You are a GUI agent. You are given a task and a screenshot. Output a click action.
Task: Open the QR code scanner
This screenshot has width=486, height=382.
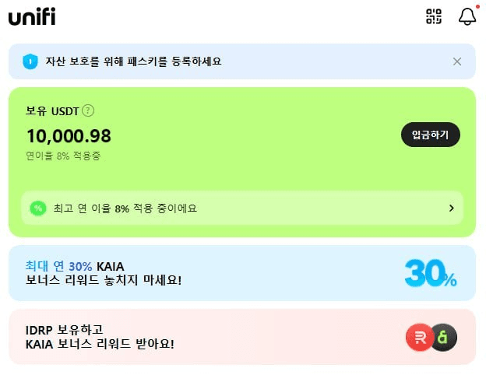pyautogui.click(x=434, y=16)
